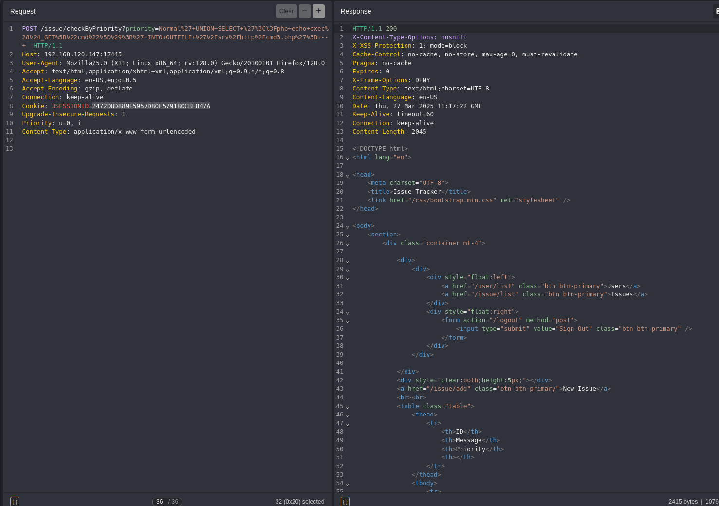
Task: Click the history index field showing 36
Action: [160, 502]
